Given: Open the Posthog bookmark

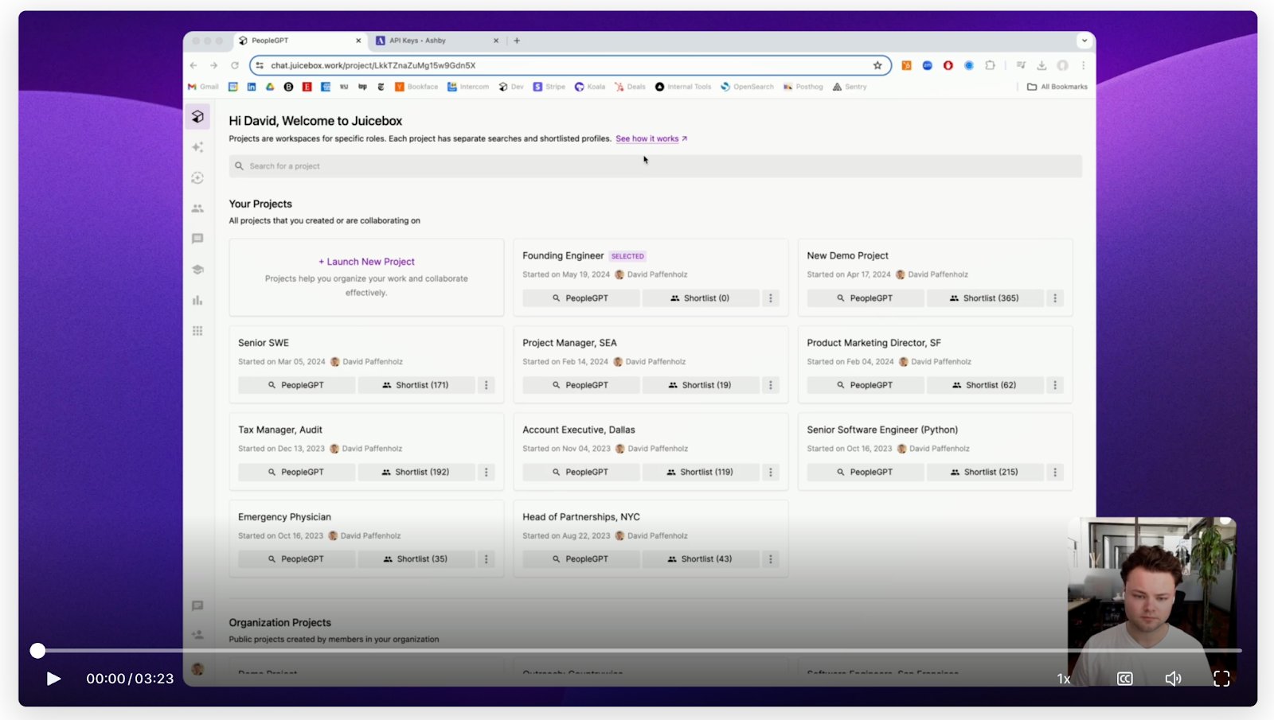Looking at the screenshot, I should click(x=803, y=87).
